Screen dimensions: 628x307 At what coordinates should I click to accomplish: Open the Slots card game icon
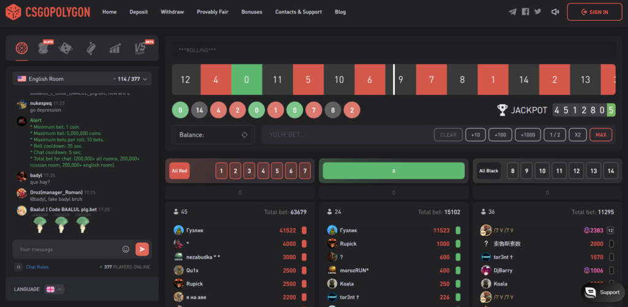pyautogui.click(x=44, y=48)
